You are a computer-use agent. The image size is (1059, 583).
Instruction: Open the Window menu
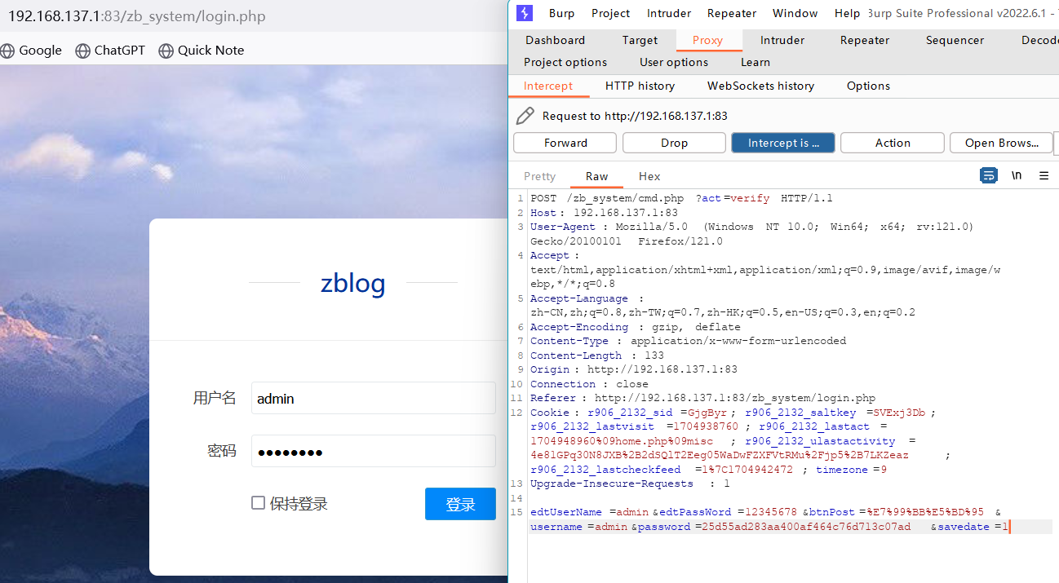[795, 13]
